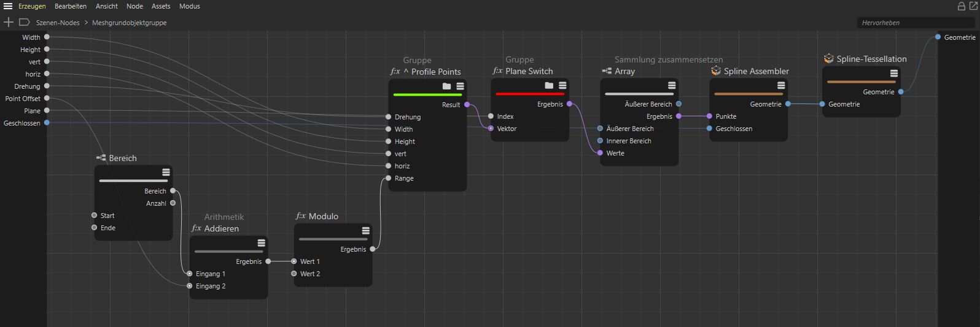Open the Assets menu

click(161, 6)
